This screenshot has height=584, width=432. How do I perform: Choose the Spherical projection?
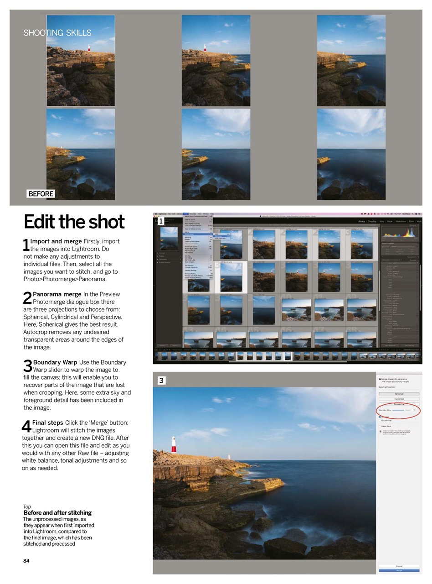pos(399,393)
